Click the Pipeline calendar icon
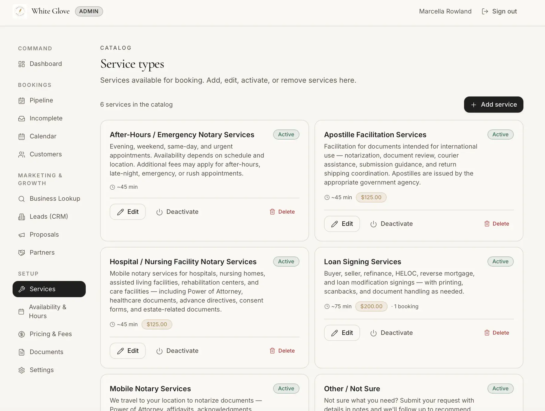 coord(22,101)
